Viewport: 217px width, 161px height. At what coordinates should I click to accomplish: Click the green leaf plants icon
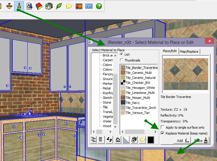[x=59, y=6]
